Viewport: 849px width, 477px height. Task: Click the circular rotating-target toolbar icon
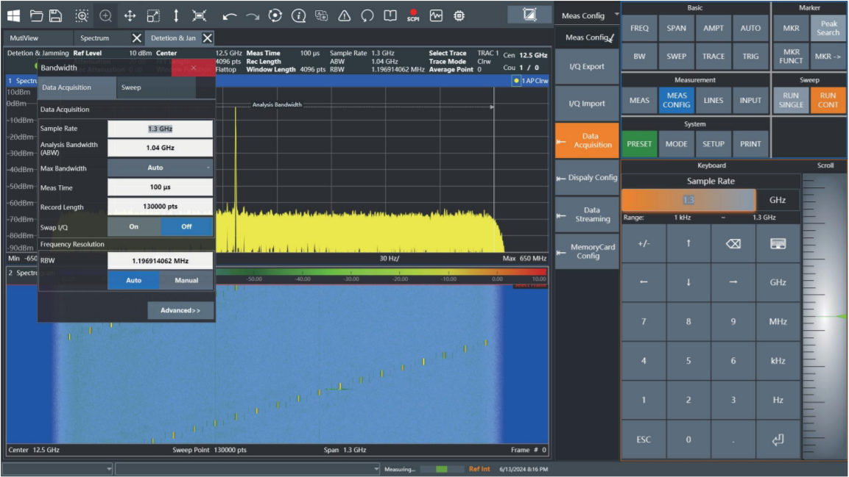275,15
